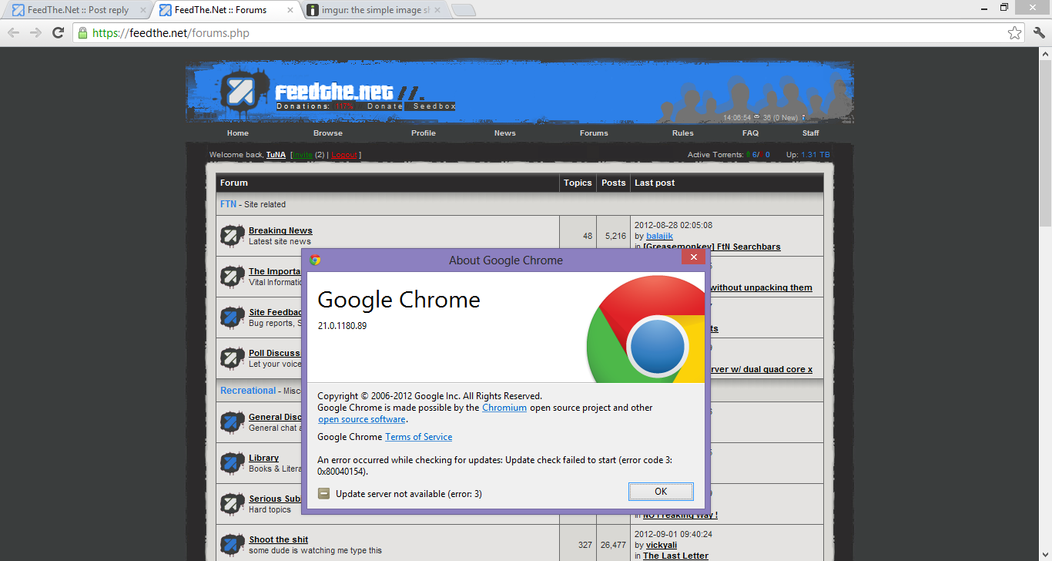Click the 36 (0 New) messages counter
The height and width of the screenshot is (561, 1052).
[x=780, y=118]
